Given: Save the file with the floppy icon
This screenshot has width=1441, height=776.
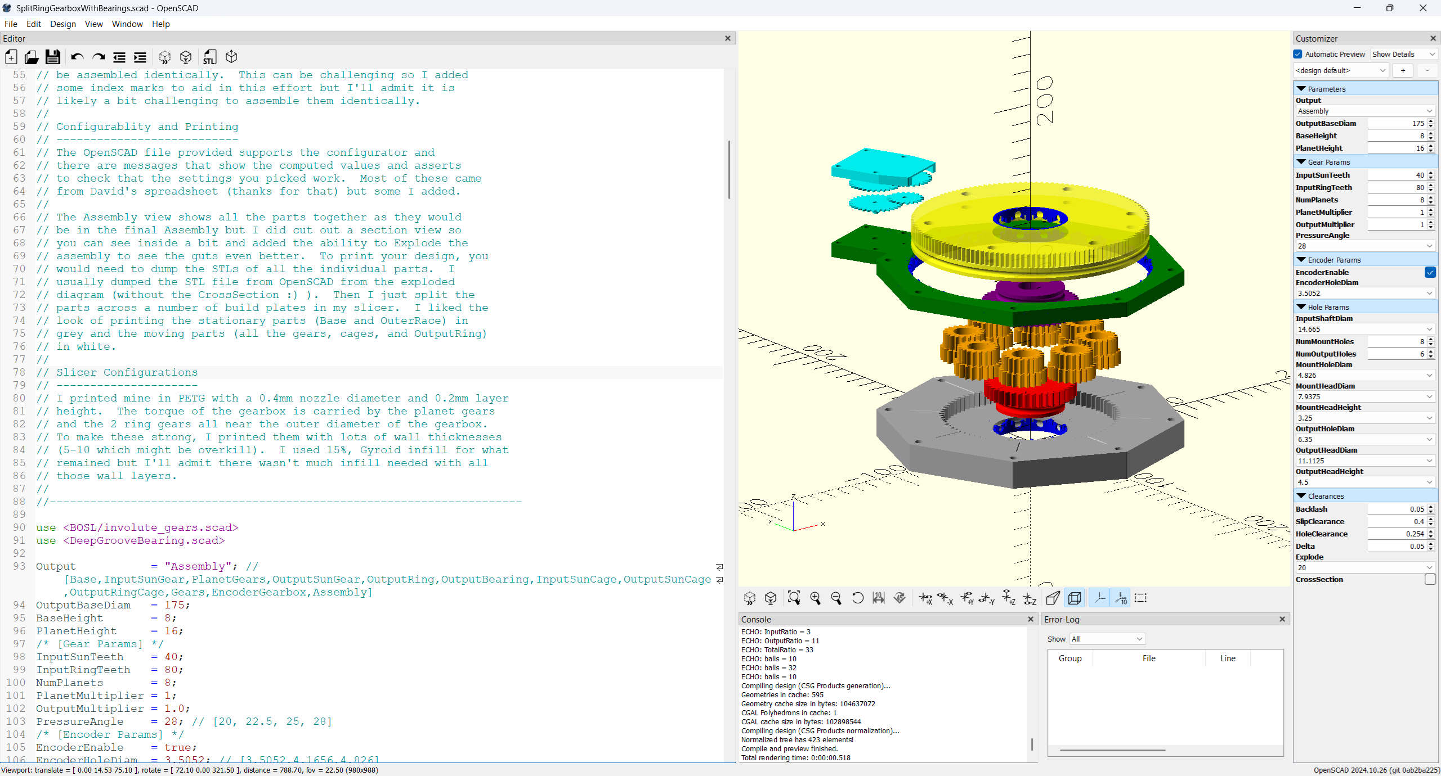Looking at the screenshot, I should (53, 57).
